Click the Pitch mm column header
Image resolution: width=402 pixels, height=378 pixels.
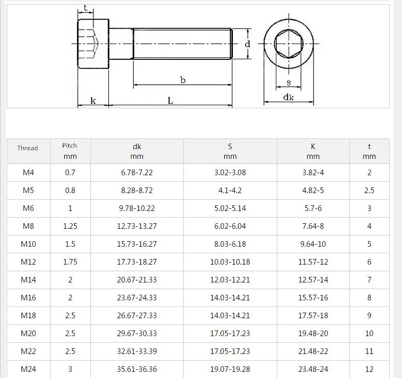tap(70, 151)
